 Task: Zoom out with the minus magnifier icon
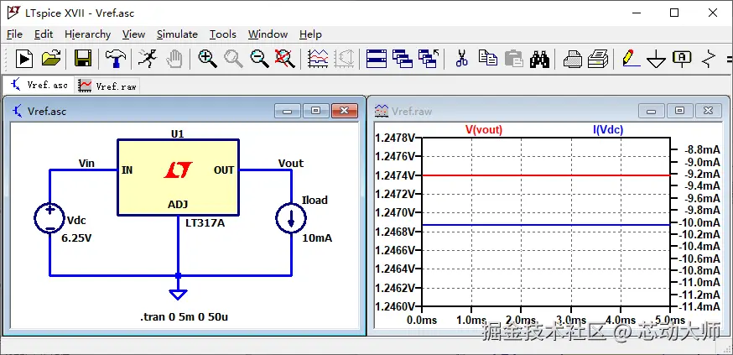[259, 59]
